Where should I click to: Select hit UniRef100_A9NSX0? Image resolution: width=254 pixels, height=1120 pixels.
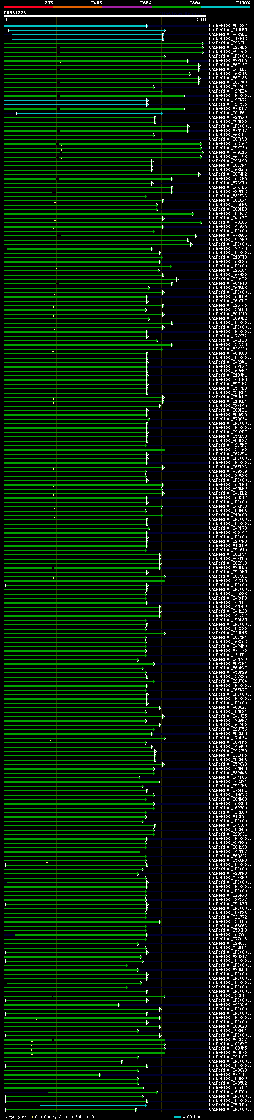228,117
